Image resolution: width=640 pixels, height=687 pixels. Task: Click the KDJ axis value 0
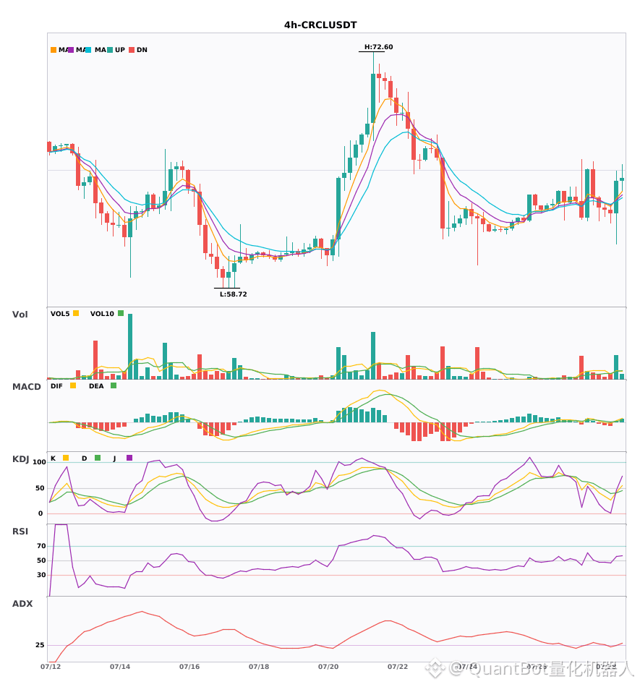coord(40,513)
